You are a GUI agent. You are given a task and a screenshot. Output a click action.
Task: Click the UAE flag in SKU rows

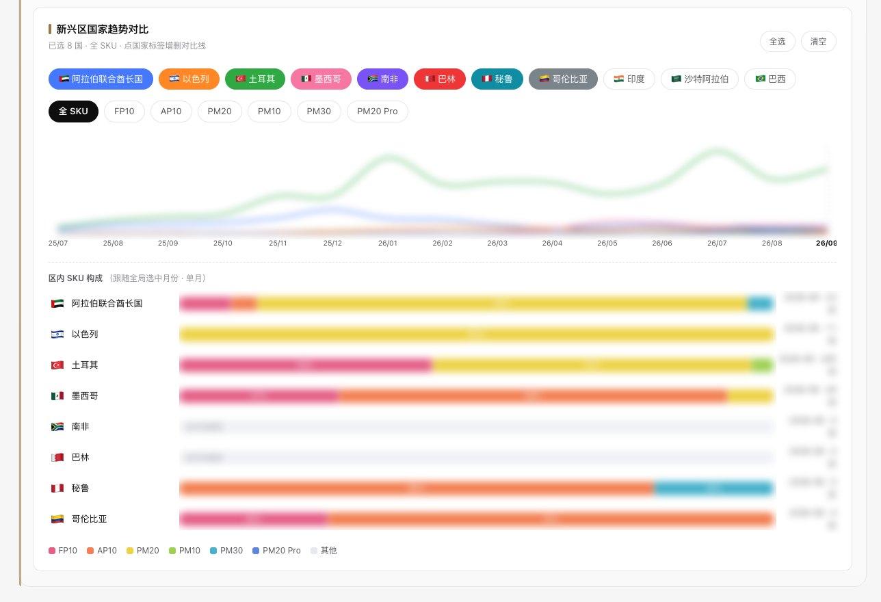tap(57, 304)
